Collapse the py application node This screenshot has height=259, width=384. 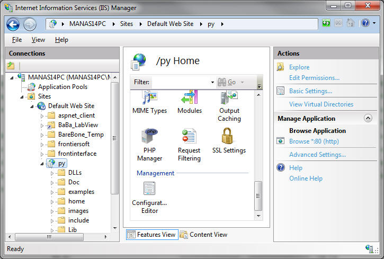pyautogui.click(x=42, y=164)
